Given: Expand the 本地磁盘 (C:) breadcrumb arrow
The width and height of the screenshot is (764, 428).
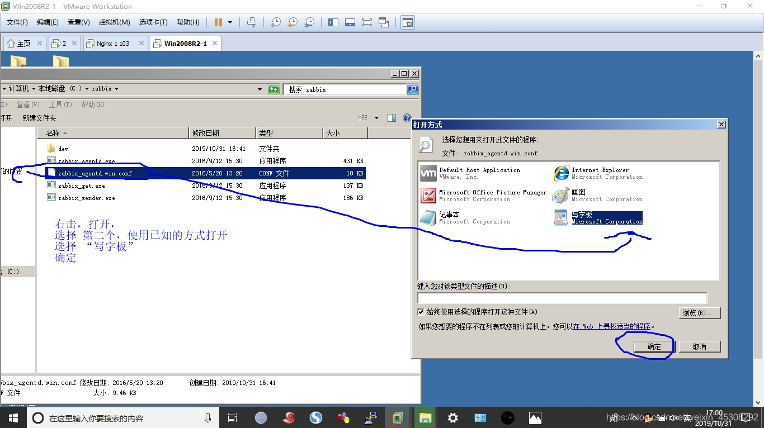Looking at the screenshot, I should (88, 89).
